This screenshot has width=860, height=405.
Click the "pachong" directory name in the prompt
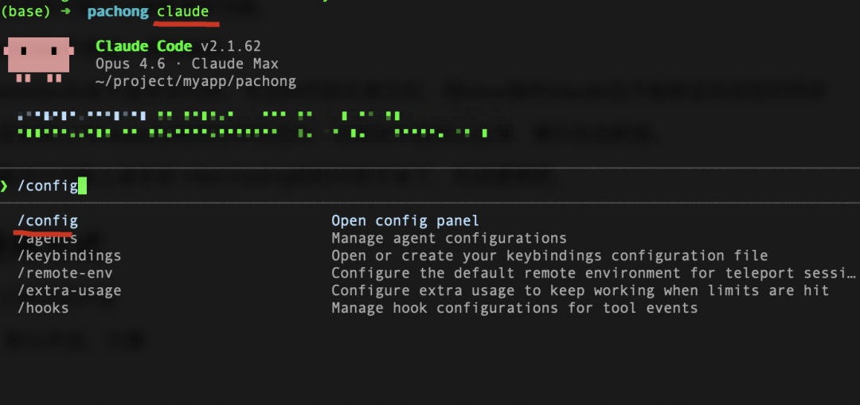click(x=117, y=12)
